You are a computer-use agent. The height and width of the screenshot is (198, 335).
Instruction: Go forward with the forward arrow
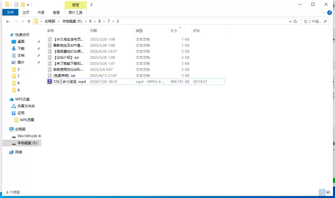16,21
